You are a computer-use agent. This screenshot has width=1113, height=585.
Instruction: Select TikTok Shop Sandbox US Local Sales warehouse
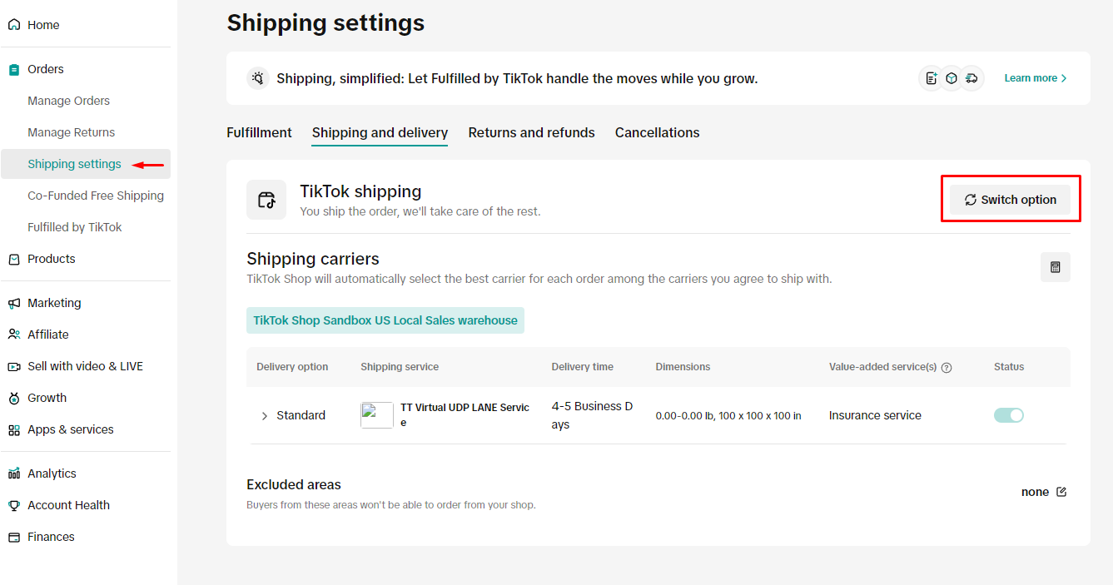click(385, 320)
